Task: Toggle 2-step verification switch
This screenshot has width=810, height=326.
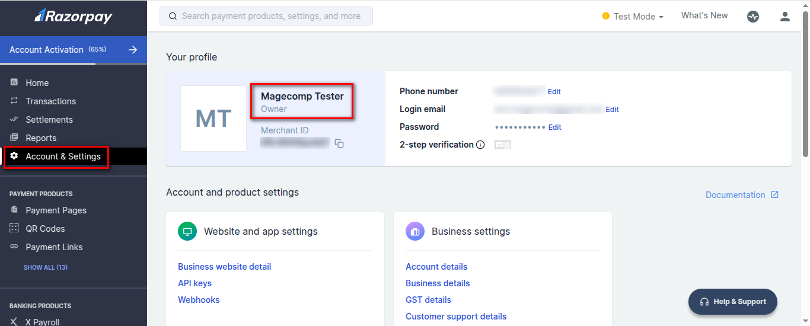Action: pyautogui.click(x=503, y=145)
